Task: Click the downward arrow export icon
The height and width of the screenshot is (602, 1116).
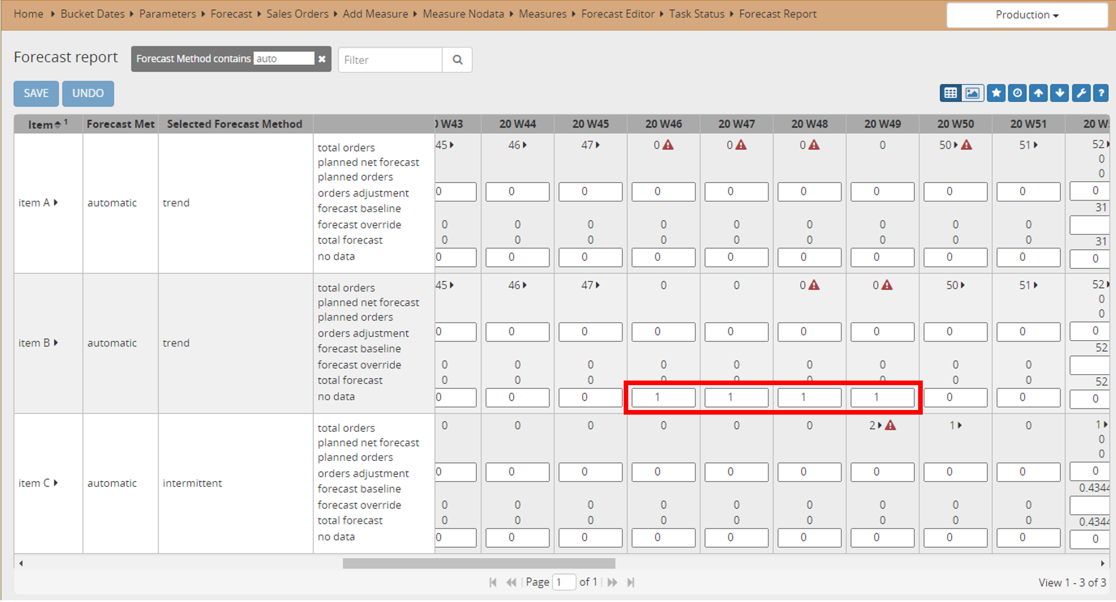Action: coord(1059,93)
